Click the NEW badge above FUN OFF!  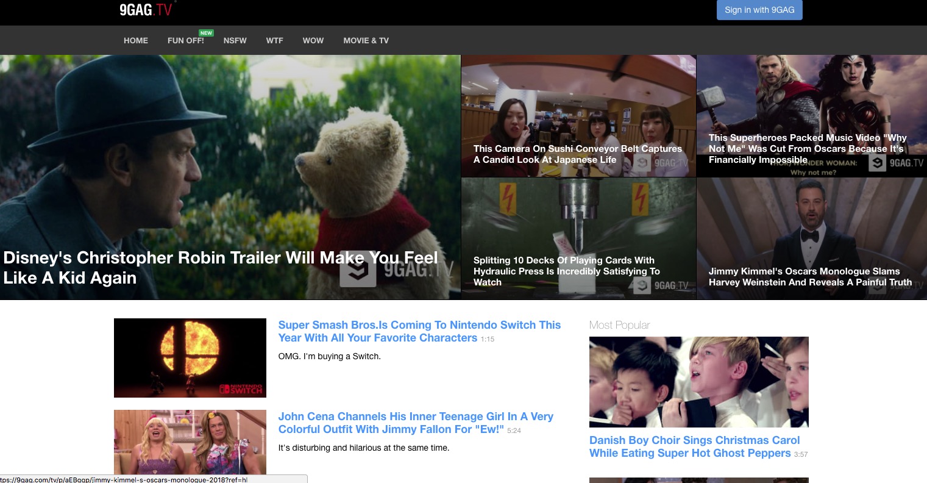click(x=206, y=33)
